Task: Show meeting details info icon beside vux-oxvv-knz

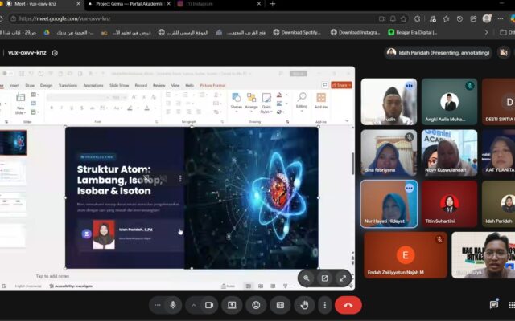Action: 55,53
